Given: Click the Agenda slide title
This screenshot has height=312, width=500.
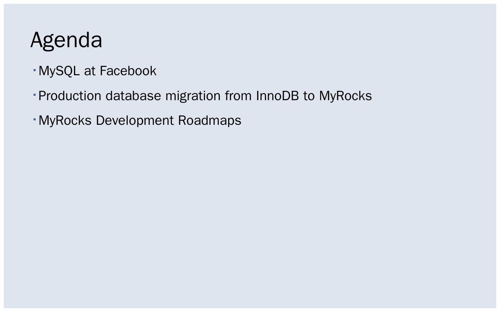Looking at the screenshot, I should 66,40.
